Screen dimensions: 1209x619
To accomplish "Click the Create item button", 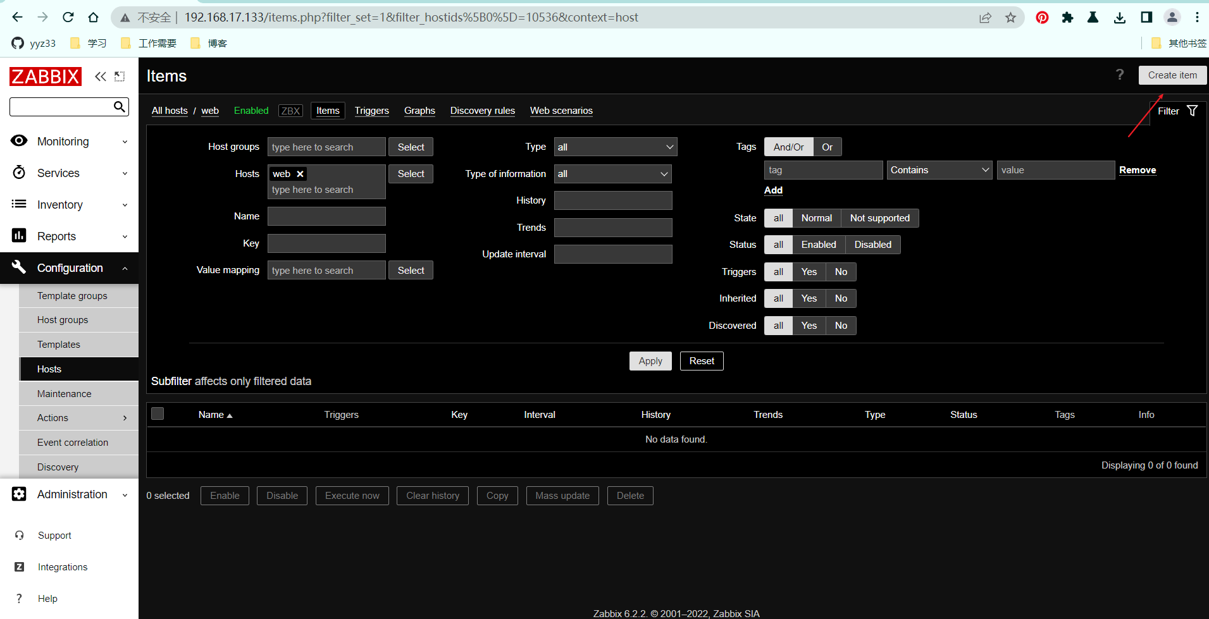I will tap(1172, 75).
